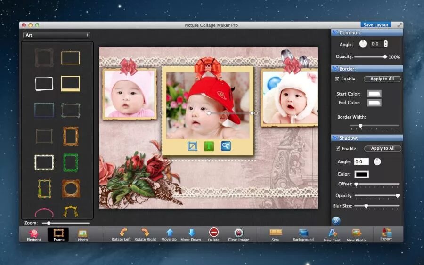
Task: Click the Shadow Angle dial knob
Action: pos(377,162)
